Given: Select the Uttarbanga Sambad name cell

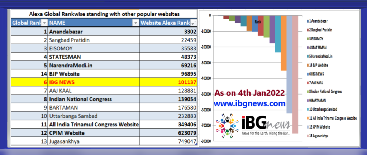Looking at the screenshot, I should tap(94, 116).
